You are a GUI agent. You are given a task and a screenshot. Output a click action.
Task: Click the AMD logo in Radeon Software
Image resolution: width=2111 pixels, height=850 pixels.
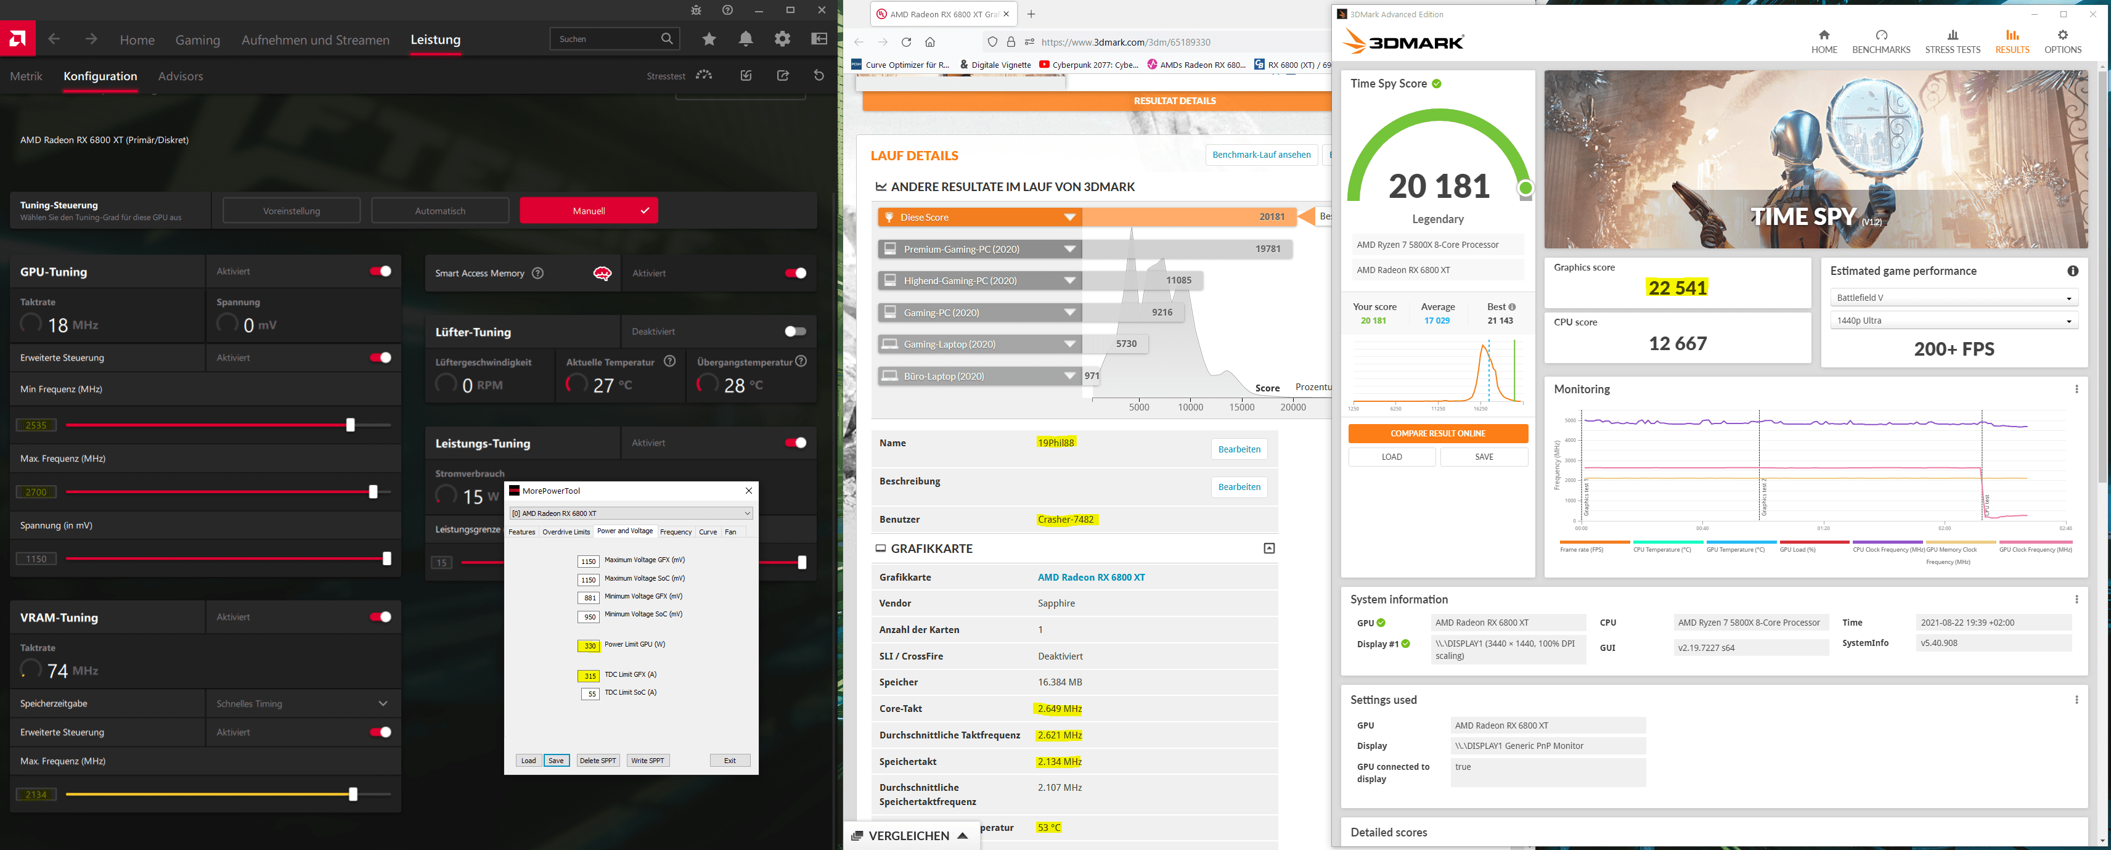17,39
